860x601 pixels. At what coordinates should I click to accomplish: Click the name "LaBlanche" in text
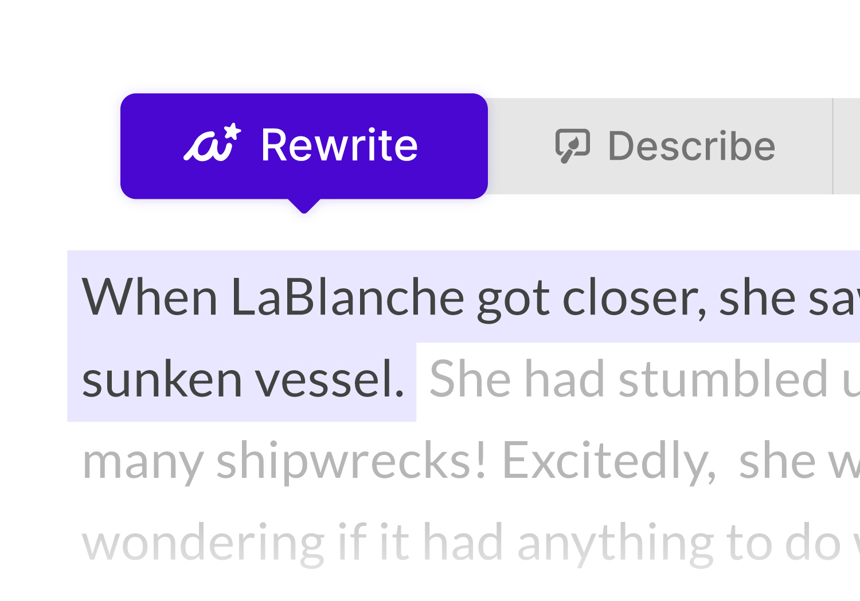(x=347, y=297)
